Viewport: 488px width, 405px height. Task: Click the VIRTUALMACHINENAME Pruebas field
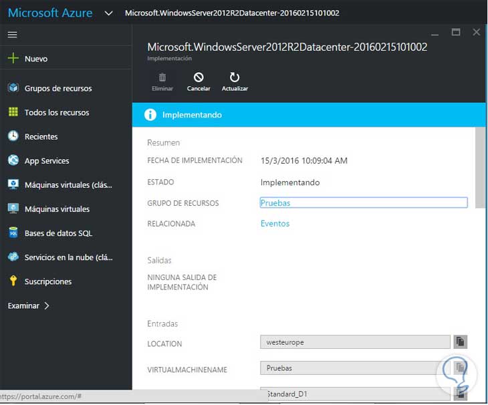pyautogui.click(x=355, y=368)
